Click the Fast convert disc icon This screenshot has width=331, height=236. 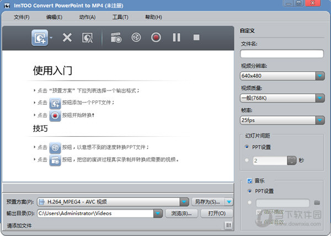coord(136,37)
